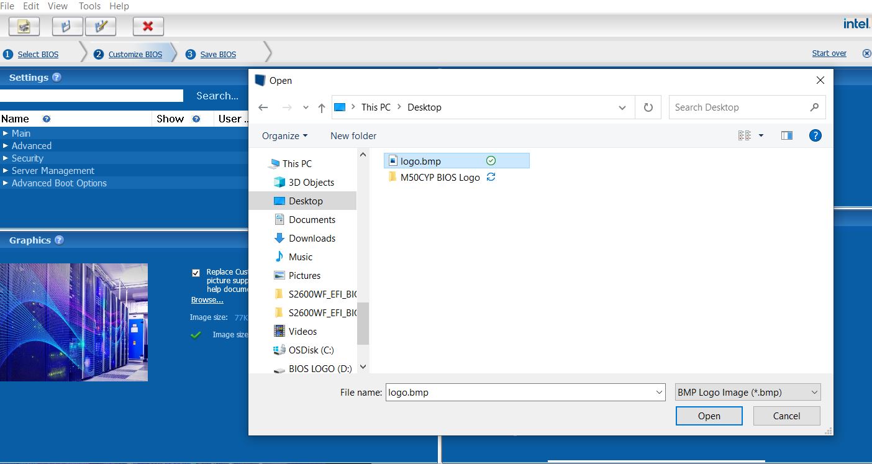Toggle the Replace Custom logo checkbox
The height and width of the screenshot is (464, 872).
tap(196, 273)
